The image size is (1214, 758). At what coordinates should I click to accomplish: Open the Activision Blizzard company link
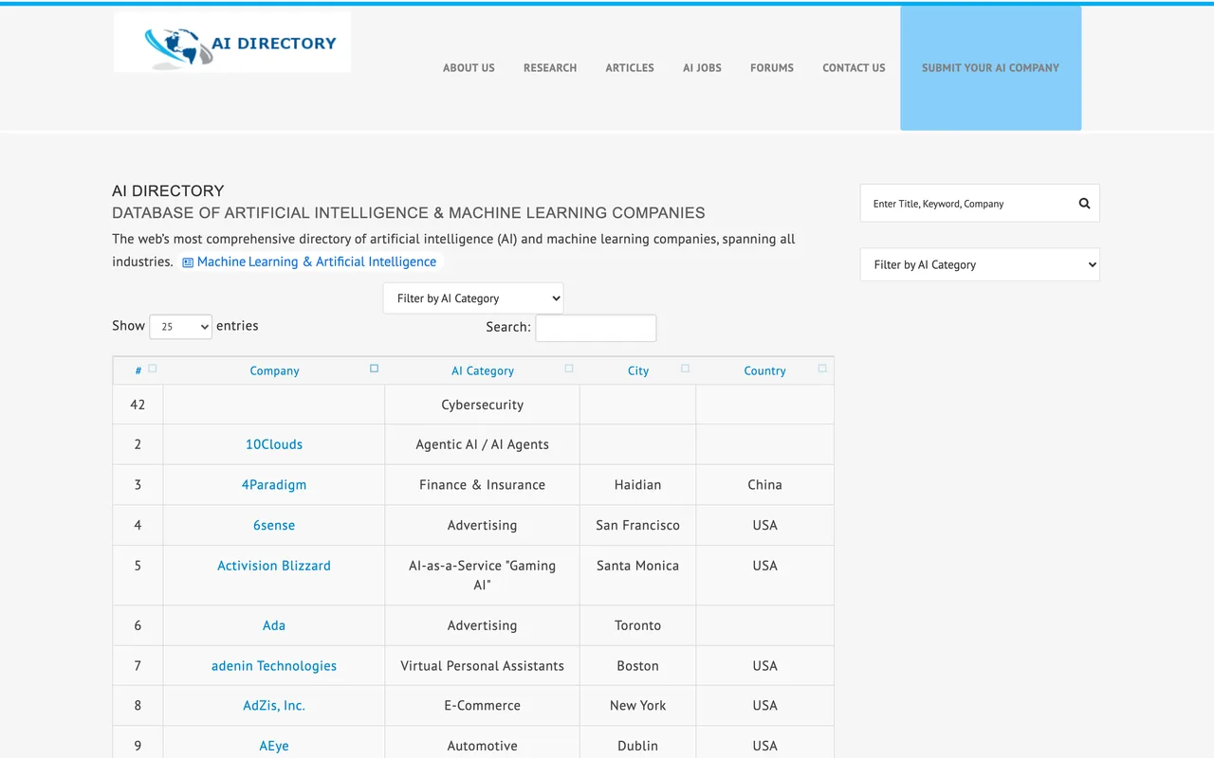(274, 566)
